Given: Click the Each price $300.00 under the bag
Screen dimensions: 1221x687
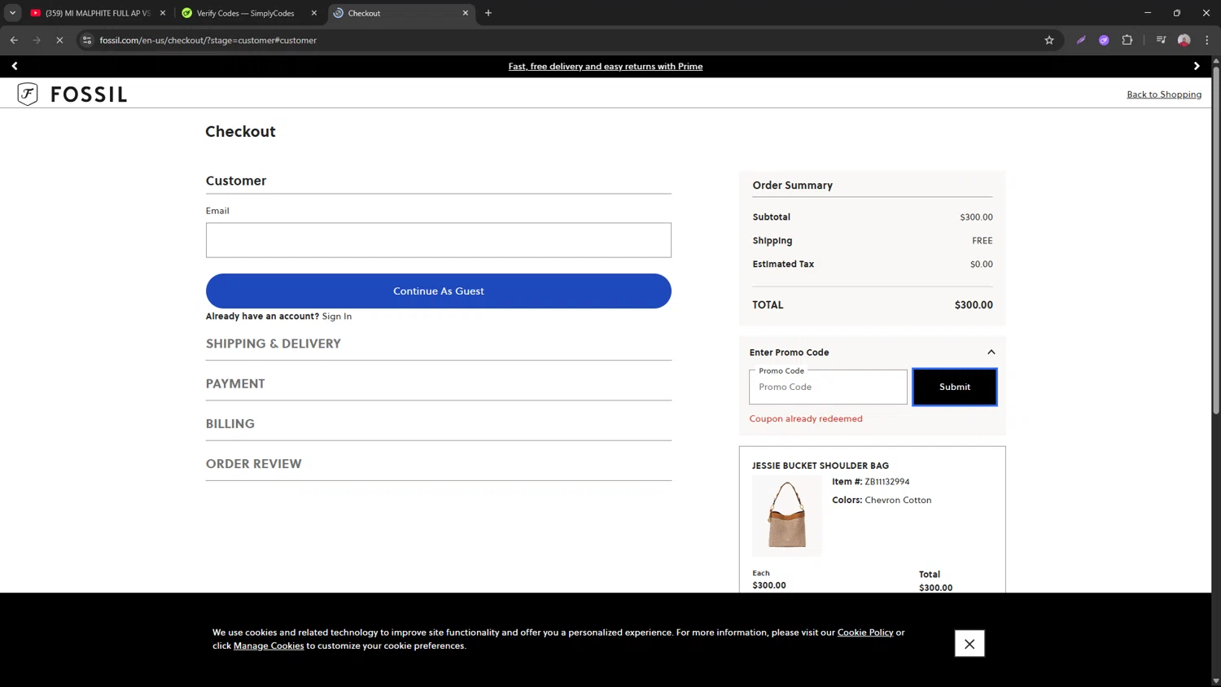Looking at the screenshot, I should 769,585.
